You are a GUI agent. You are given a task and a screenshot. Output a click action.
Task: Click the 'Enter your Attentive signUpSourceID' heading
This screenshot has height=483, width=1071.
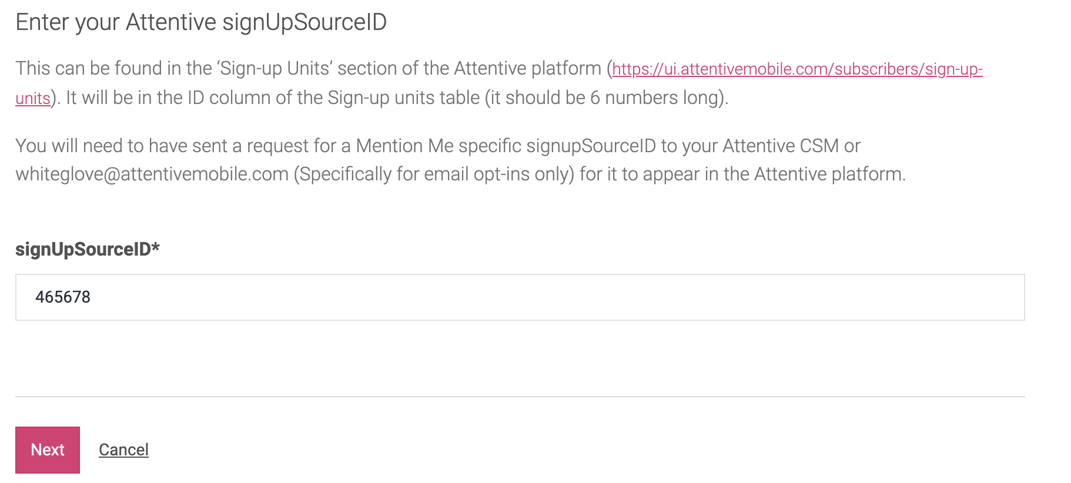[201, 22]
